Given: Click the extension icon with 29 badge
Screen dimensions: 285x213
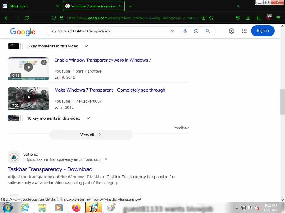Looking at the screenshot, I should (269, 17).
